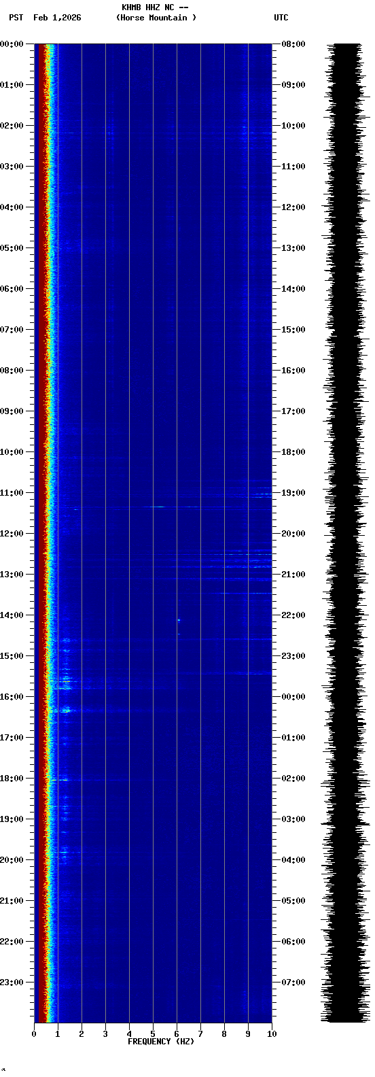Click UTC time label 17:00 on right axis

click(x=293, y=411)
